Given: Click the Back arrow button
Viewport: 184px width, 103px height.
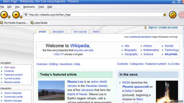Looking at the screenshot, I should 4,15.
